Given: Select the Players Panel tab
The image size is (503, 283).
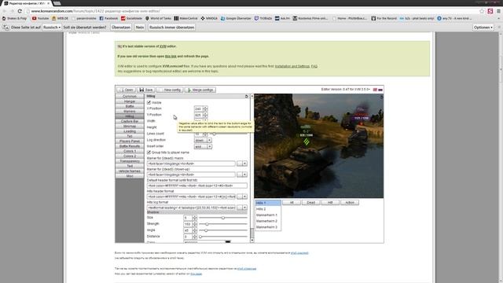Looking at the screenshot, I should (130, 141).
